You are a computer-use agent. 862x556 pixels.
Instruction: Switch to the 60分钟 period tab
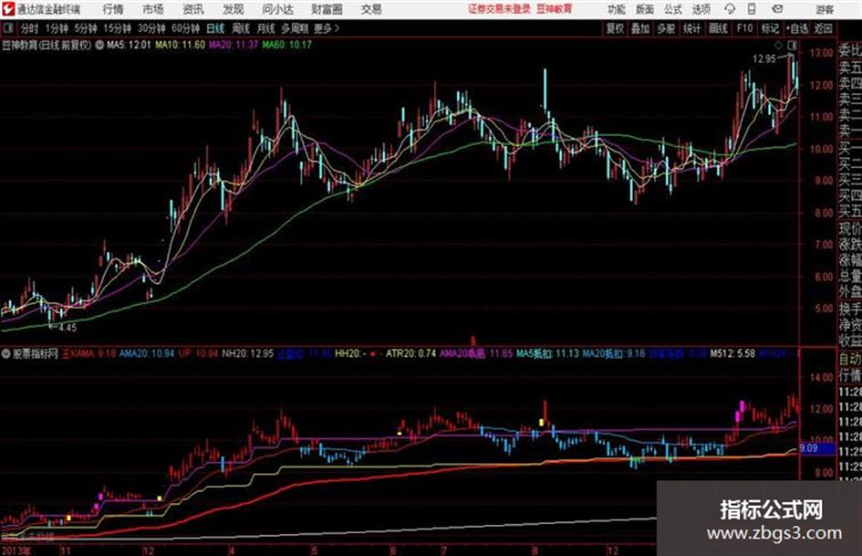pos(185,28)
